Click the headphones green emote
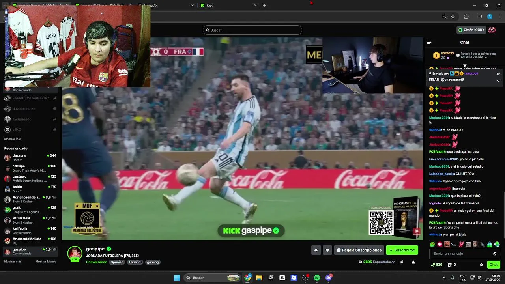505x284 pixels. coord(497,245)
